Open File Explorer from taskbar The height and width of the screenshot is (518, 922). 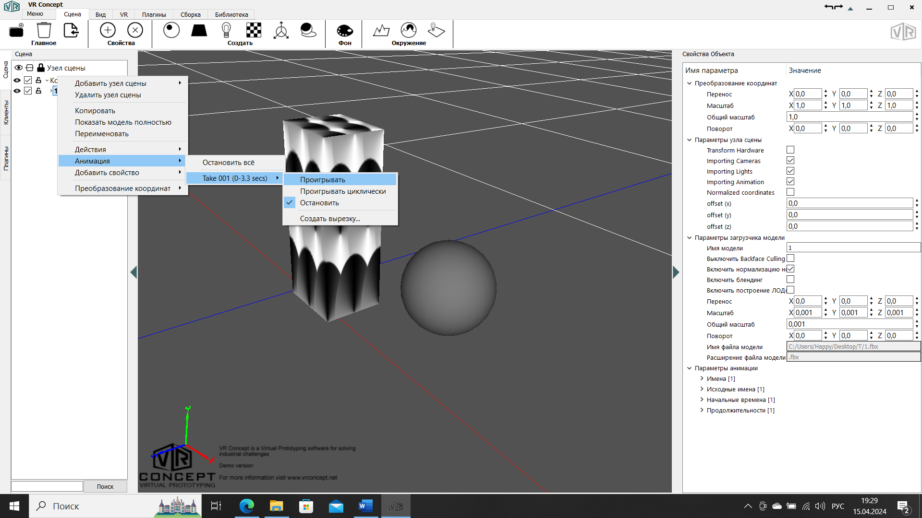(x=276, y=506)
